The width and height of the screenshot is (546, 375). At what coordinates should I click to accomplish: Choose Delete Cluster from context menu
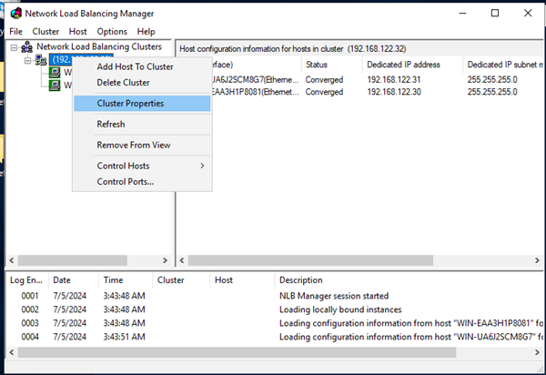pos(142,83)
